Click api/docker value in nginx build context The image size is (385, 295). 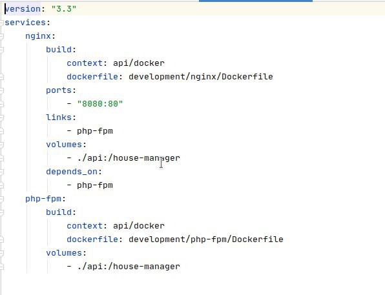pos(139,63)
